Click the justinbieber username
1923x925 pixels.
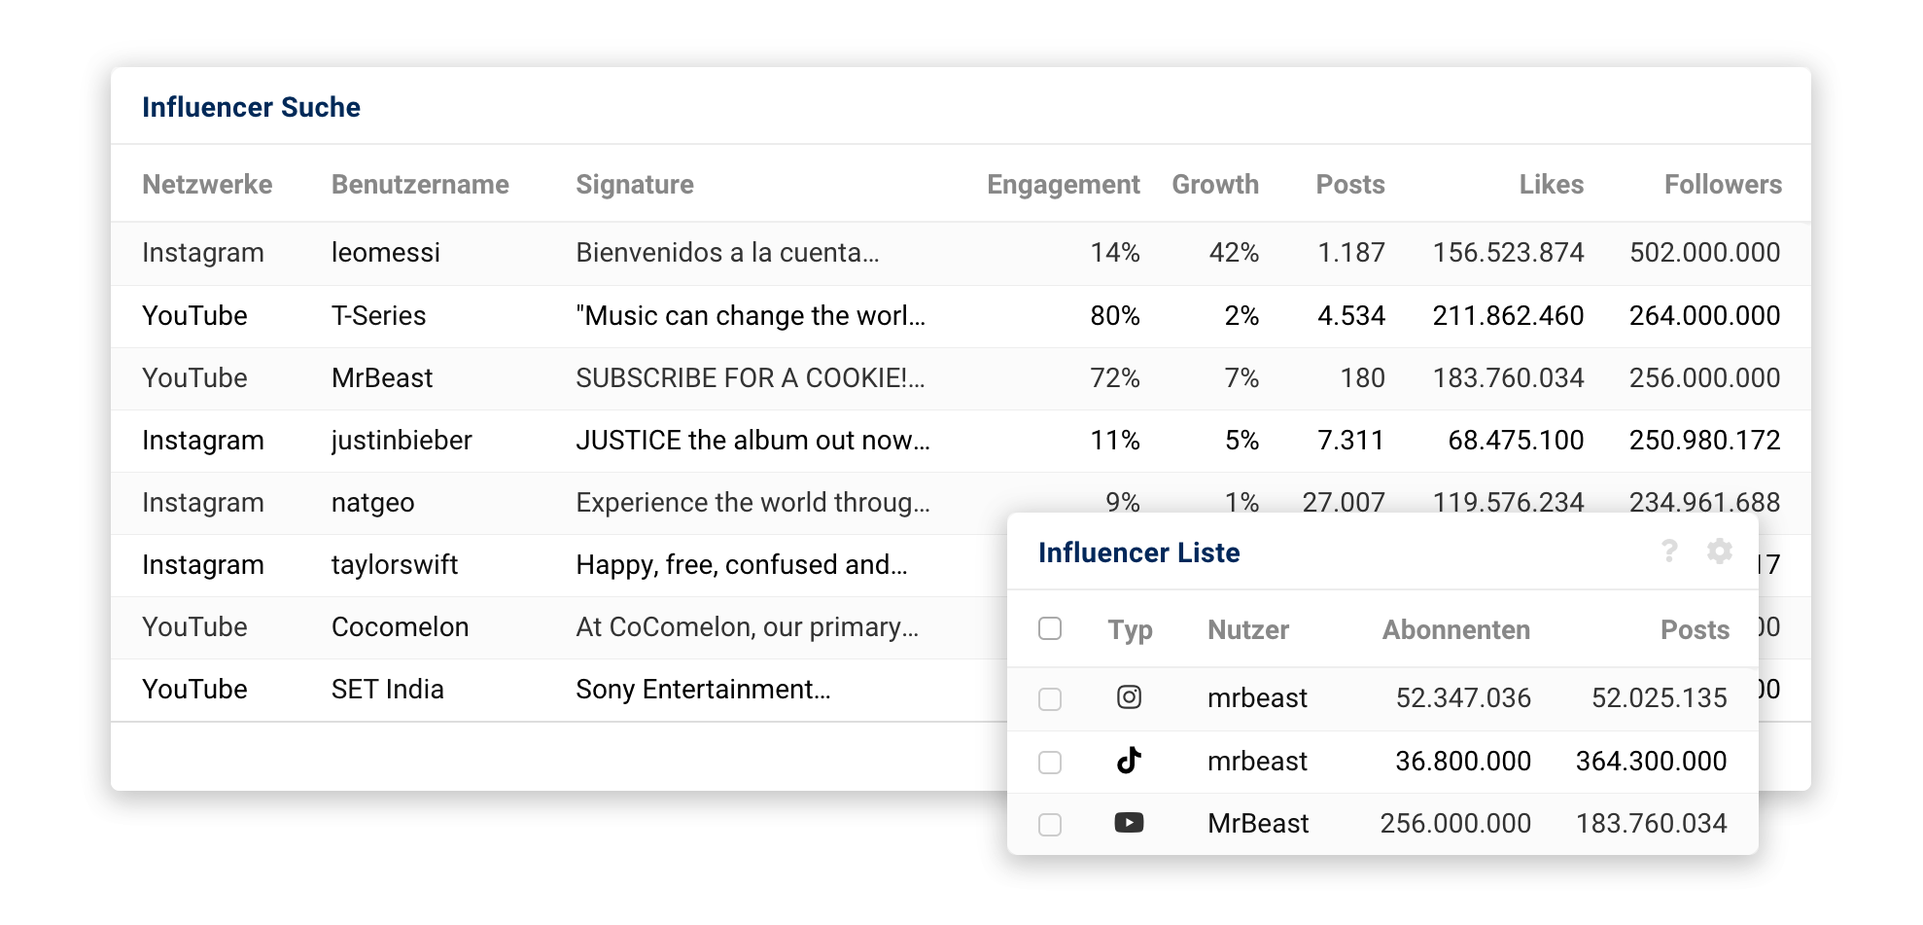[402, 441]
